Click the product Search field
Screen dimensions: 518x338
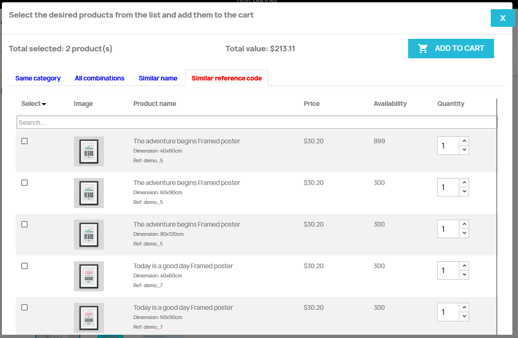[x=257, y=123]
